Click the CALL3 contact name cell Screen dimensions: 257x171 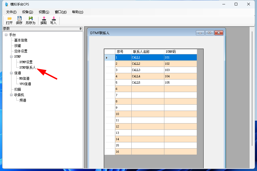[147, 70]
